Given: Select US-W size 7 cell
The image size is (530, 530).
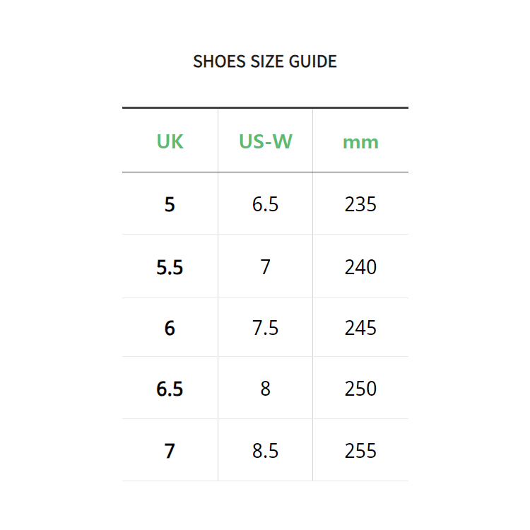Looking at the screenshot, I should [265, 267].
